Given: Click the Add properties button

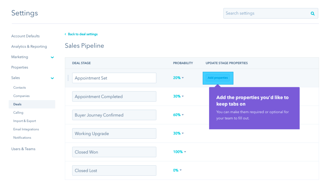Looking at the screenshot, I should tap(218, 78).
